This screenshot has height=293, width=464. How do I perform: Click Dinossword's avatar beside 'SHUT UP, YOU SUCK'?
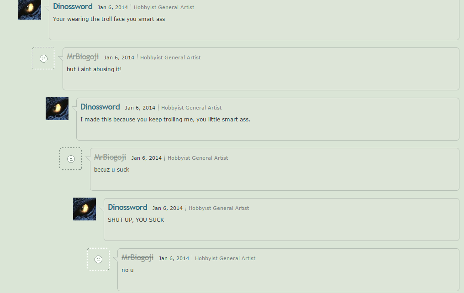pyautogui.click(x=84, y=209)
